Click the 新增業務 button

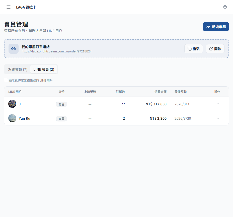(x=216, y=27)
